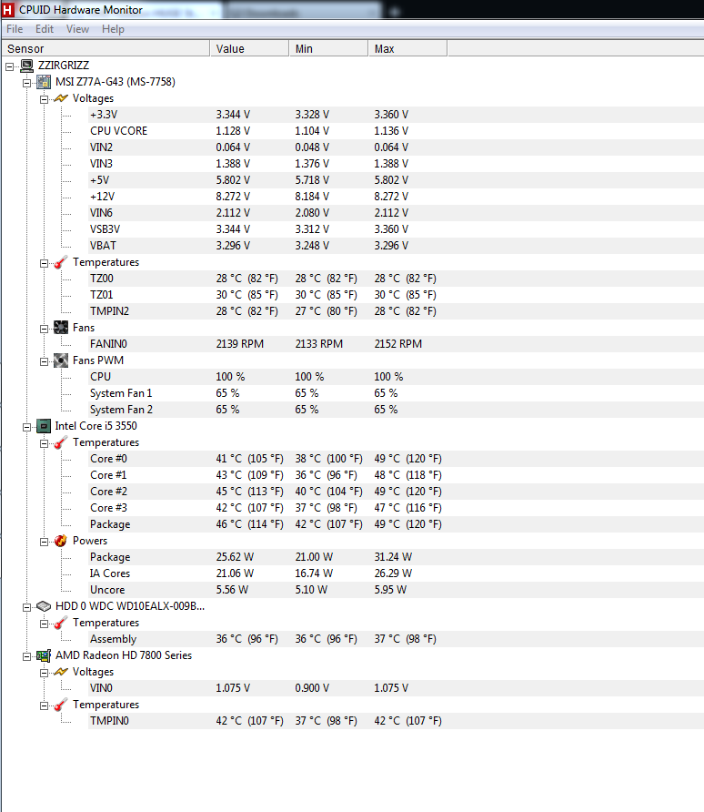
Task: Click the motherboard Voltages lightning icon
Action: [x=61, y=98]
